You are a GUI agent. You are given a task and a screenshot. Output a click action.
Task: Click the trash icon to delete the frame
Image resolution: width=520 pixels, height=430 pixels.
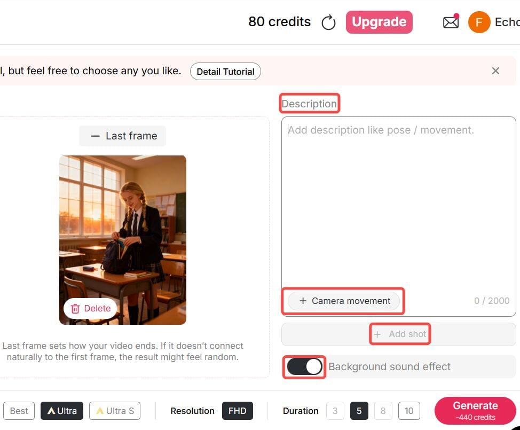(x=75, y=308)
